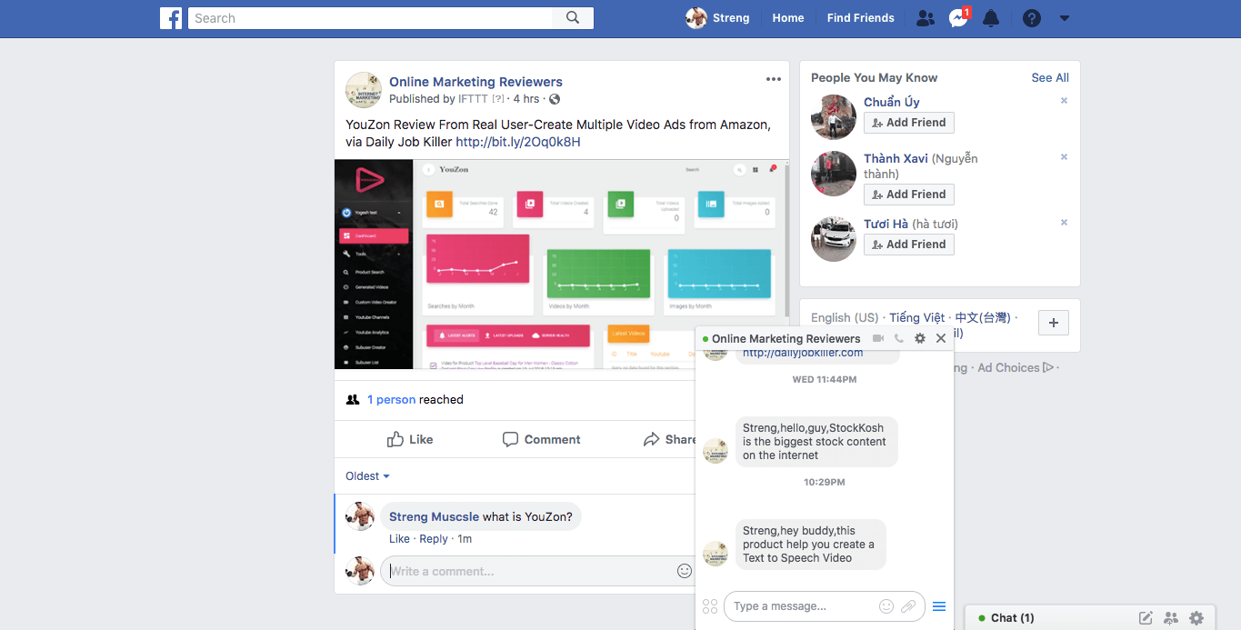
Task: Open the chat window options gear
Action: [x=920, y=338]
